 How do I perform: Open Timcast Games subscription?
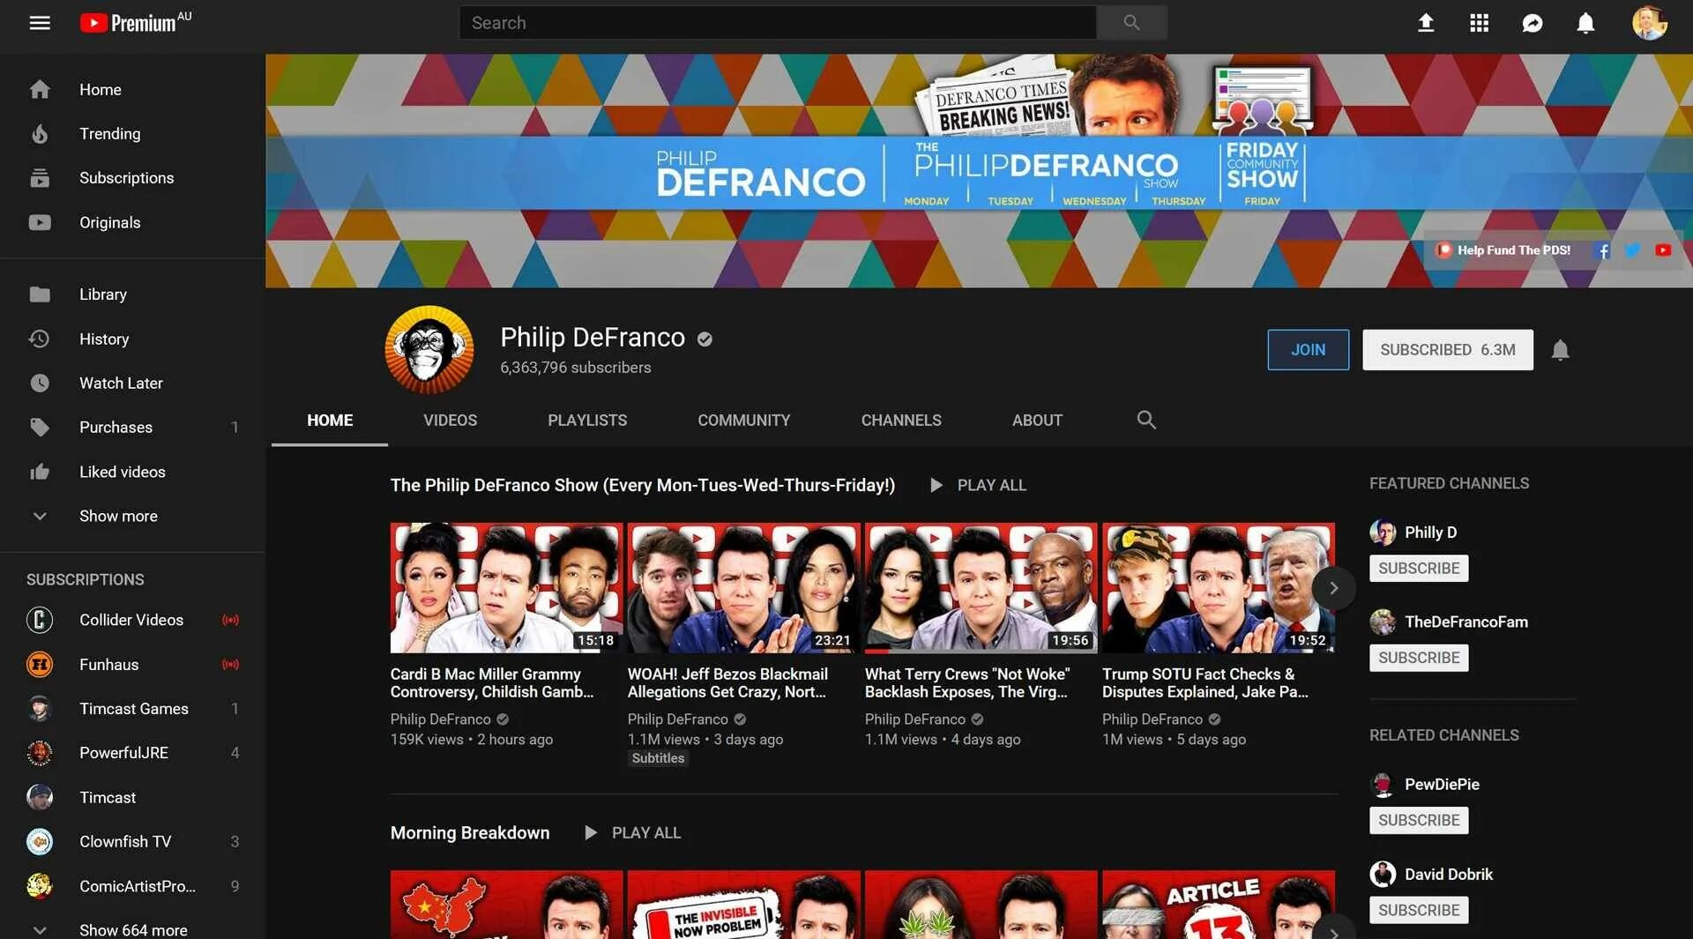133,709
